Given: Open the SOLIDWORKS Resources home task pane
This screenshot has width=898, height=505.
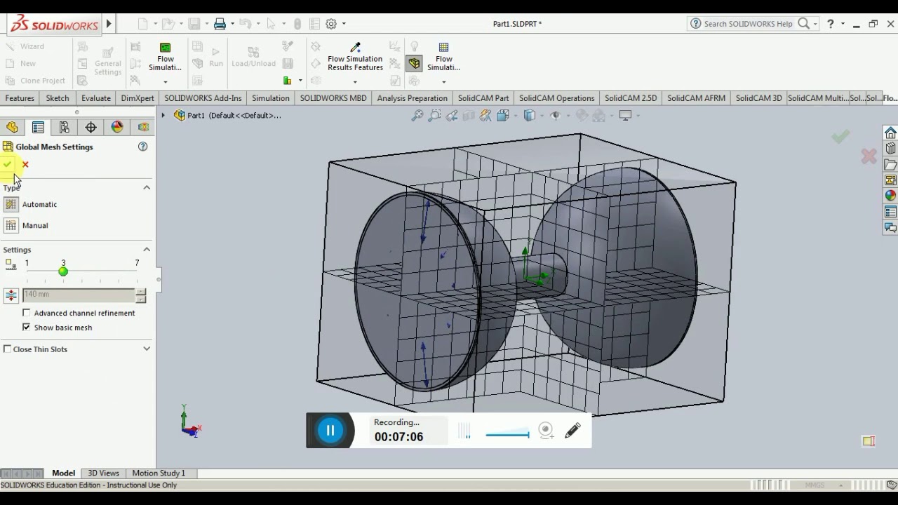Looking at the screenshot, I should click(890, 133).
